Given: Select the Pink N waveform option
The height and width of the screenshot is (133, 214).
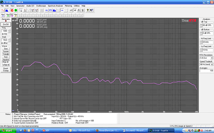Looking at the screenshot, I should point(6,62).
